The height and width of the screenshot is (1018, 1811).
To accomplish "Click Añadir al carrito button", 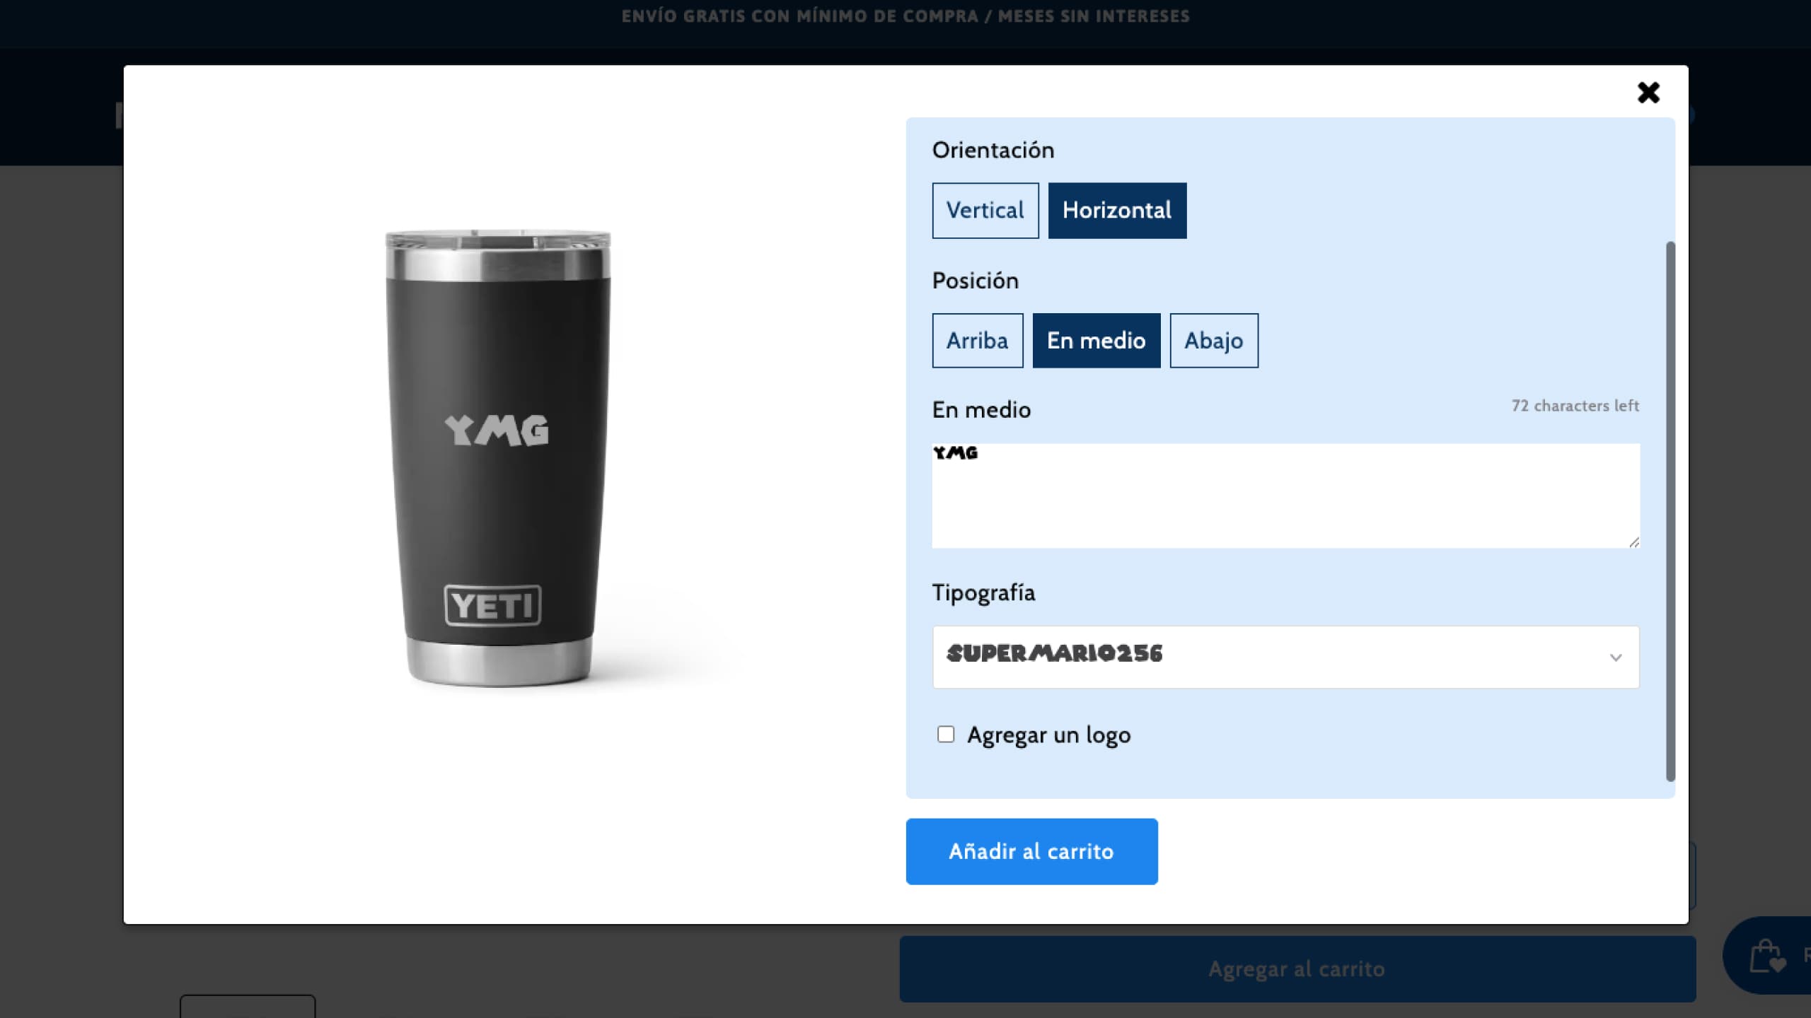I will point(1031,852).
